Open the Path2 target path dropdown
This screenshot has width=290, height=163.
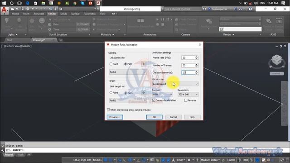point(128,101)
